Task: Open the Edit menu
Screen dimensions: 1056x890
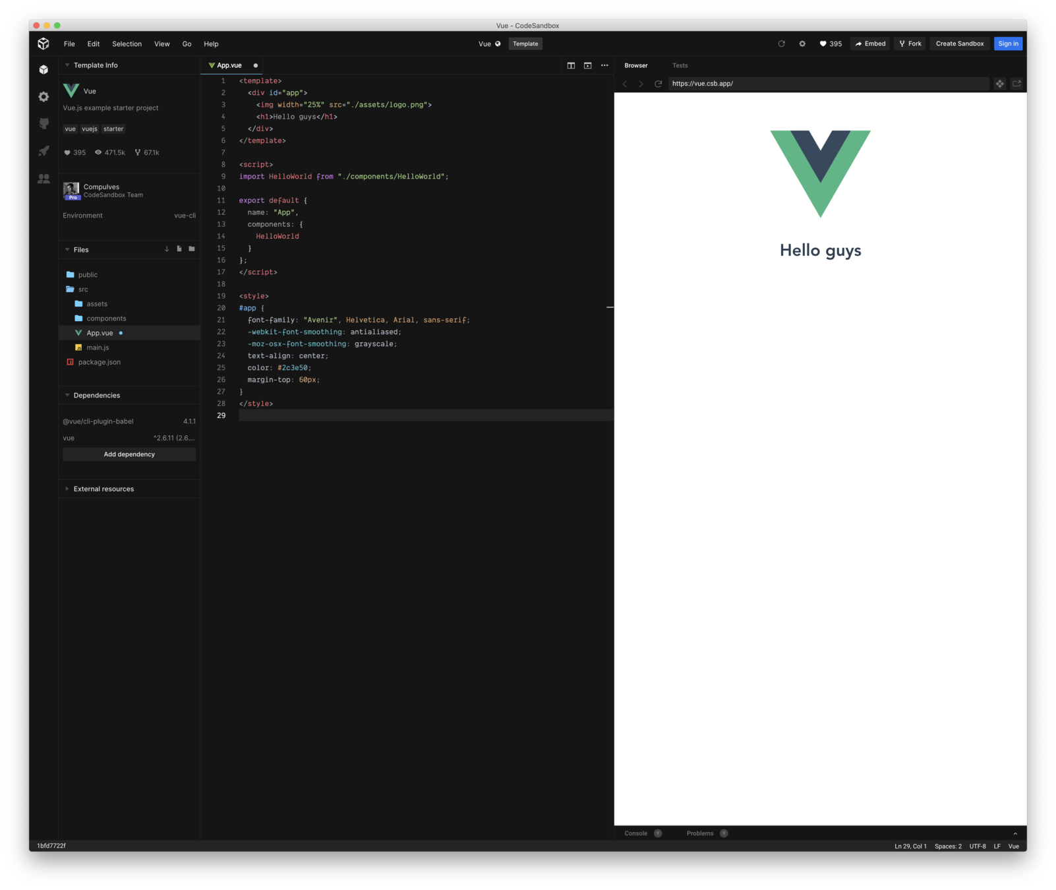Action: (94, 44)
